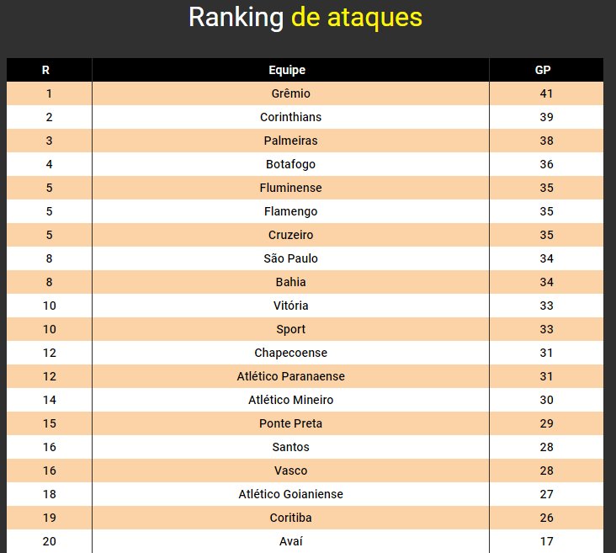The width and height of the screenshot is (616, 553).
Task: Select Avaí's GP value of 17
Action: tap(546, 541)
